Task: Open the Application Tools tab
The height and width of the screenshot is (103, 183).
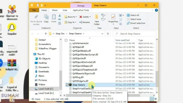Action: [x=81, y=10]
